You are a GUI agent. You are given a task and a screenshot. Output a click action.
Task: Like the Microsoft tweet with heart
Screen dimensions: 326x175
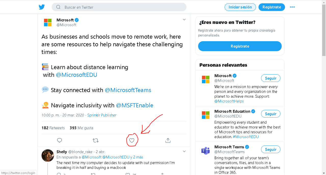point(132,140)
